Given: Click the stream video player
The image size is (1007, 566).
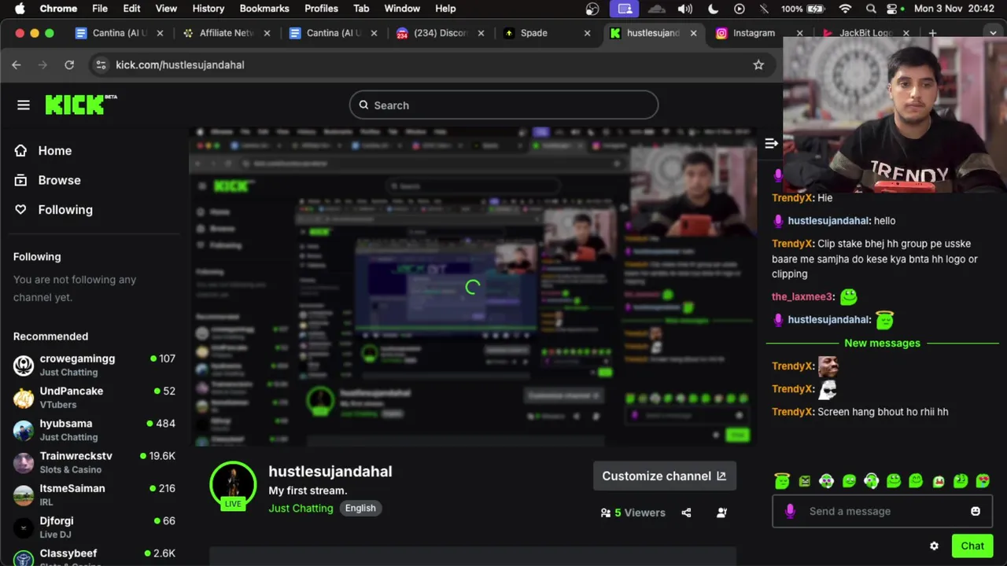Looking at the screenshot, I should [x=472, y=288].
